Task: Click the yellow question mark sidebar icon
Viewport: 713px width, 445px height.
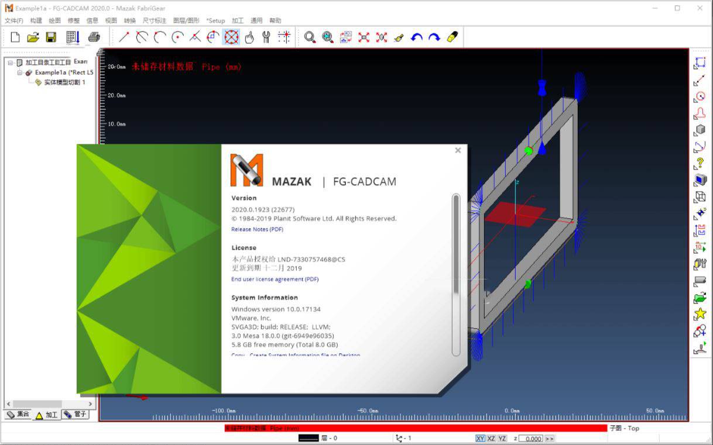Action: pos(700,163)
